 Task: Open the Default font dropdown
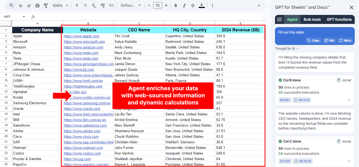coord(131,5)
